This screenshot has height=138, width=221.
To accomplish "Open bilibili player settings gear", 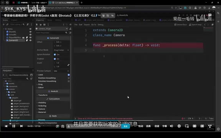I will coord(179,126).
